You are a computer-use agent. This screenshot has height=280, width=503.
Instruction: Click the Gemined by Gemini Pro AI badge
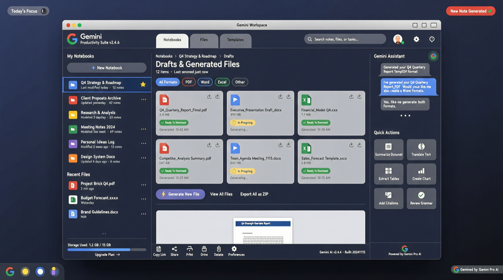pyautogui.click(x=476, y=270)
